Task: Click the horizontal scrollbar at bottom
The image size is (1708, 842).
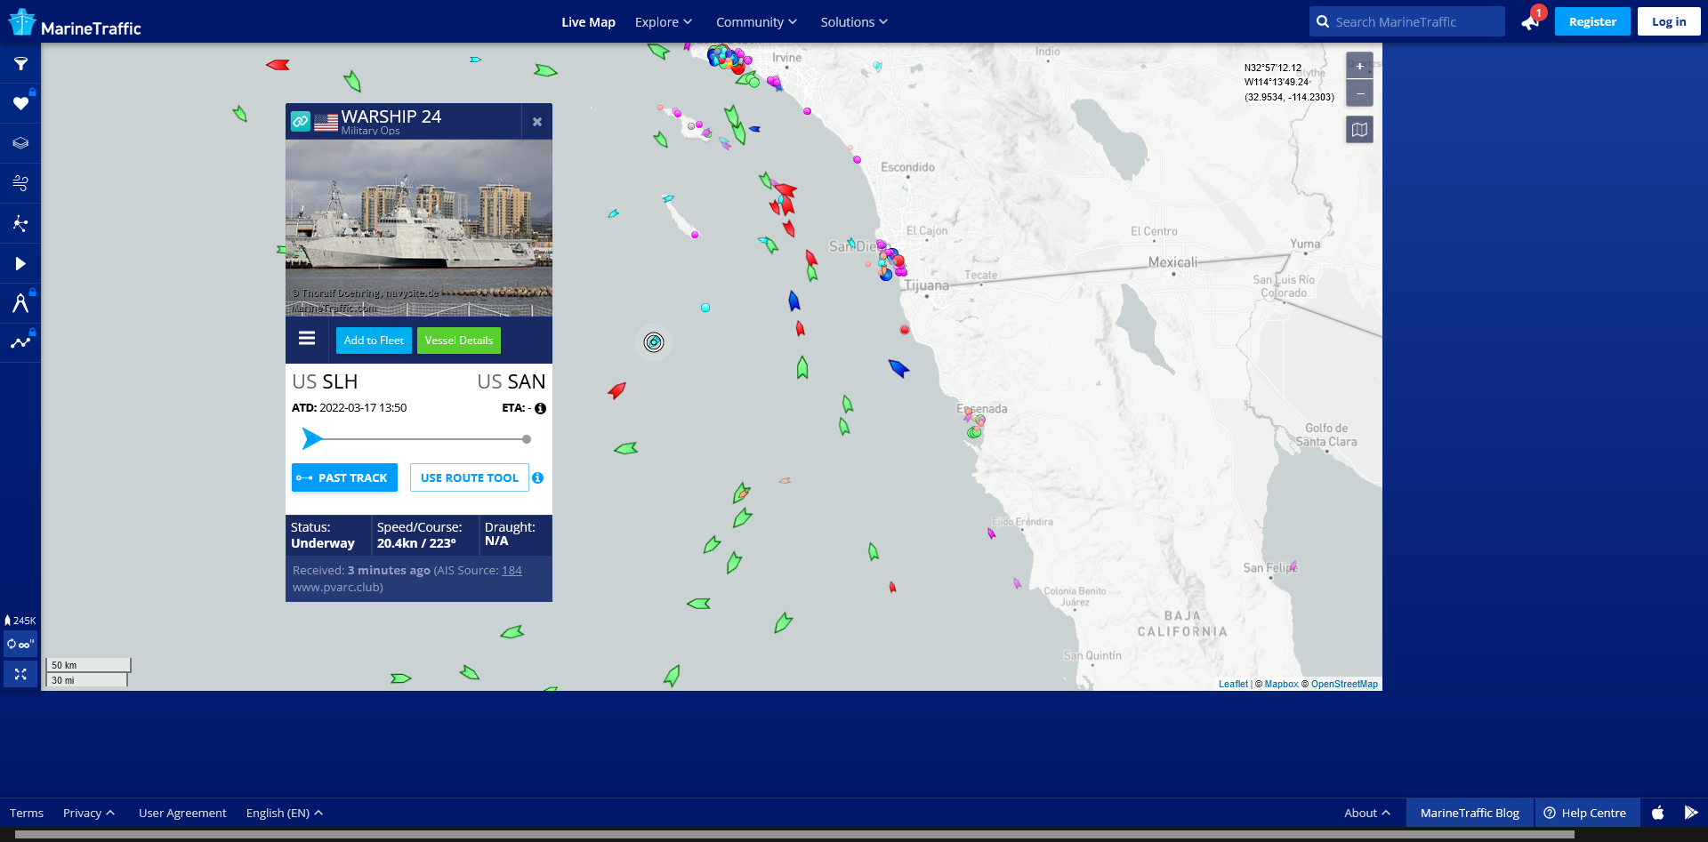Action: click(794, 835)
